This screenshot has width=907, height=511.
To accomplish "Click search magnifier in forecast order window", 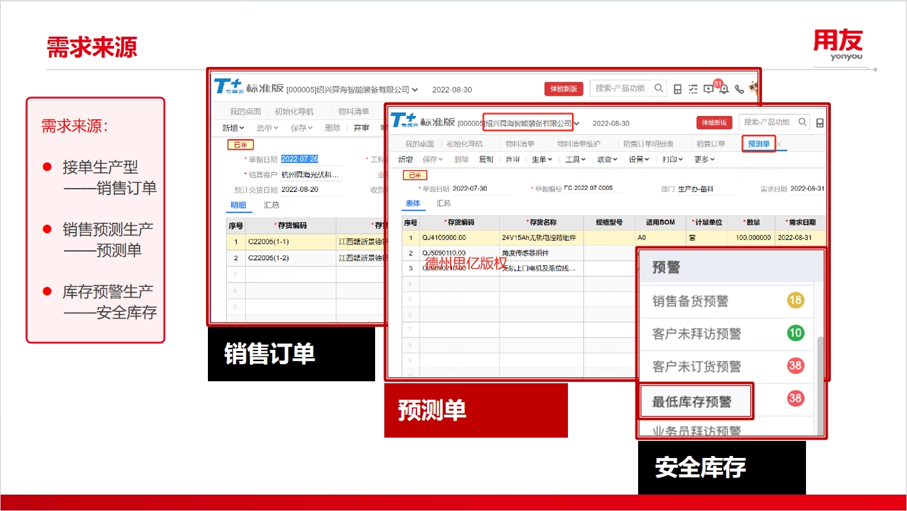I will point(802,122).
